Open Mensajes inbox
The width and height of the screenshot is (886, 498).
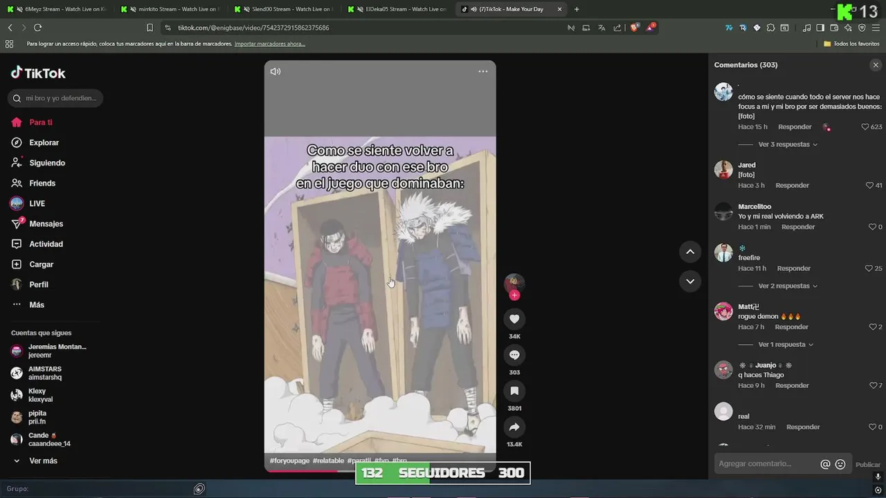coord(37,224)
